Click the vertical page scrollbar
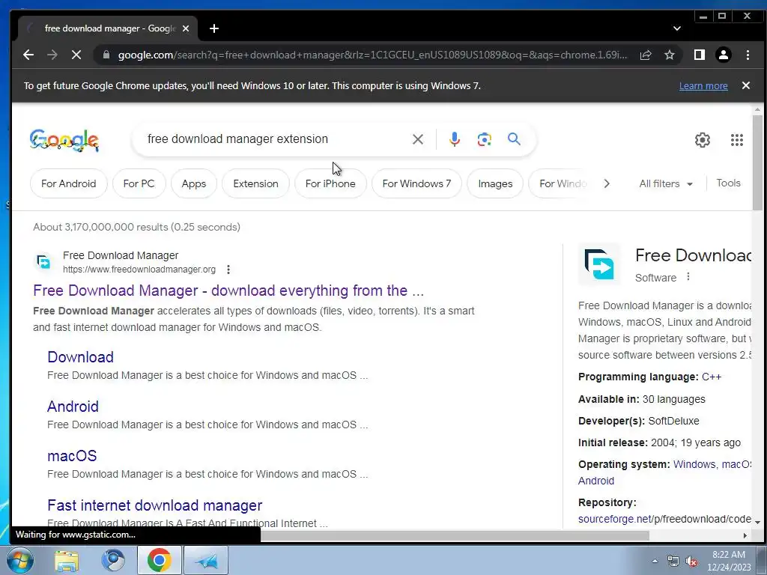This screenshot has height=575, width=767. tap(757, 162)
